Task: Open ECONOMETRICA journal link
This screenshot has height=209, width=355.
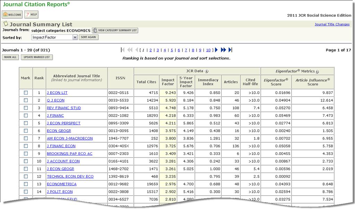Action: [x=62, y=184]
